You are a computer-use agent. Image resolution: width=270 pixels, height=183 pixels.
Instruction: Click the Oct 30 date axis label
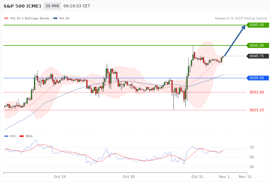pyautogui.click(x=129, y=177)
